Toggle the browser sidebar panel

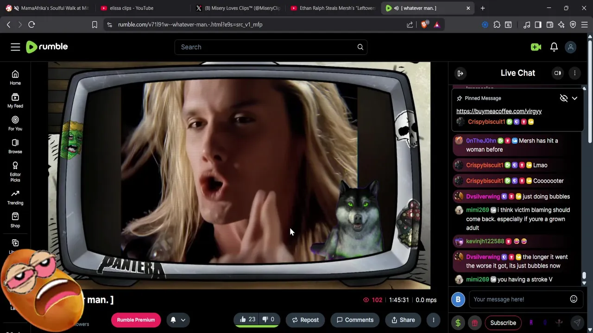click(x=538, y=25)
